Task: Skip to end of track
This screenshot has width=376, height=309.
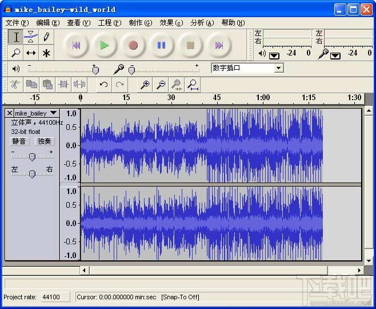Action: [219, 45]
